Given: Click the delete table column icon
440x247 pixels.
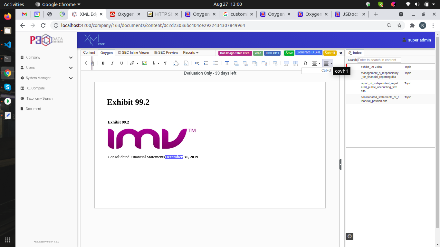Looking at the screenshot, I should click(264, 63).
